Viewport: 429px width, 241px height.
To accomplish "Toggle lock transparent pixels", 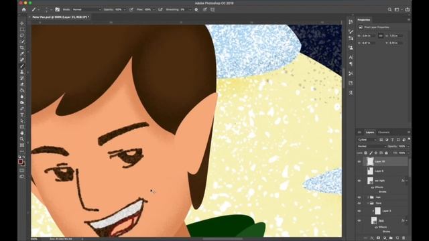I will tap(366, 153).
